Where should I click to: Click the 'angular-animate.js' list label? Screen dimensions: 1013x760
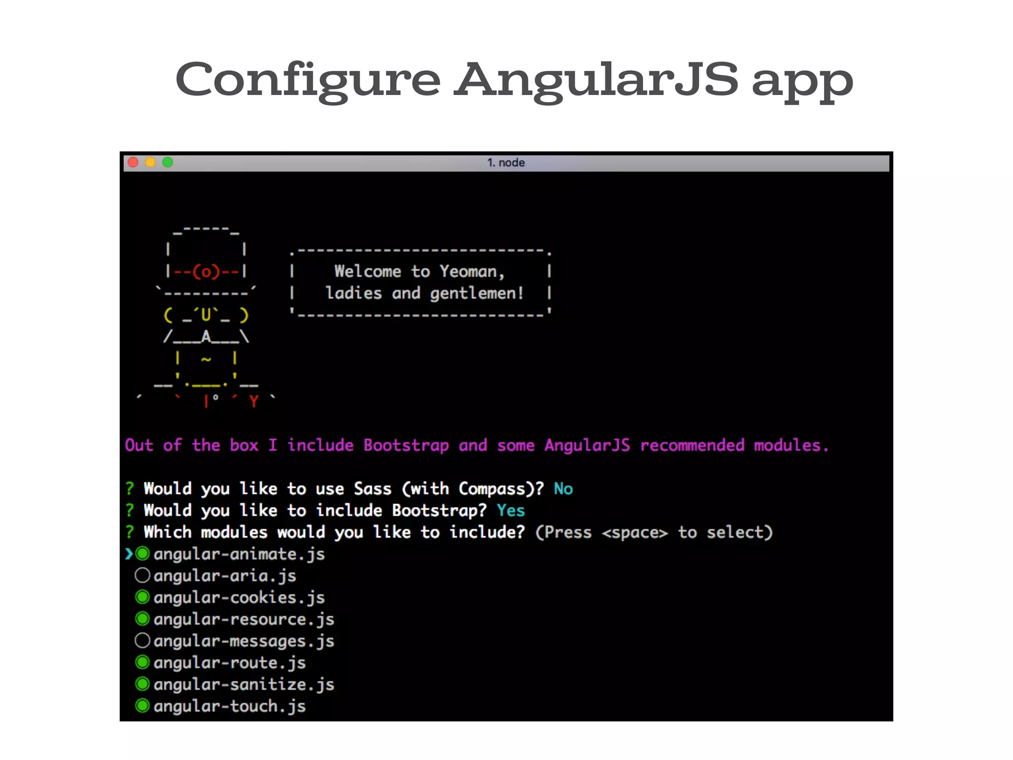tap(239, 555)
